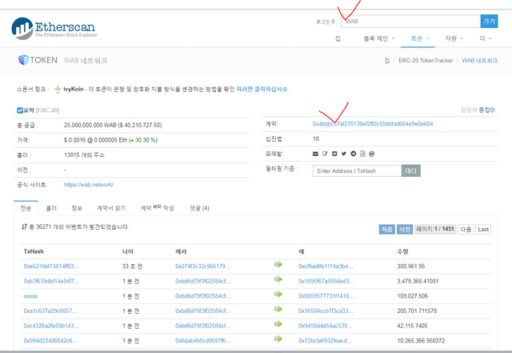Screen dimensions: 512x353
Task: Open sender address 0x6dab4b5cd0697f6...
Action: tap(202, 340)
